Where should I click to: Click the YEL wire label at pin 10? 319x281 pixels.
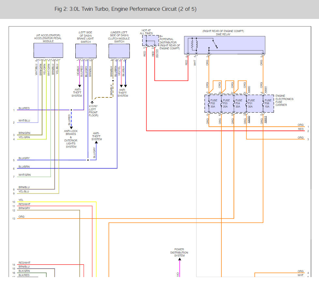click(x=21, y=200)
